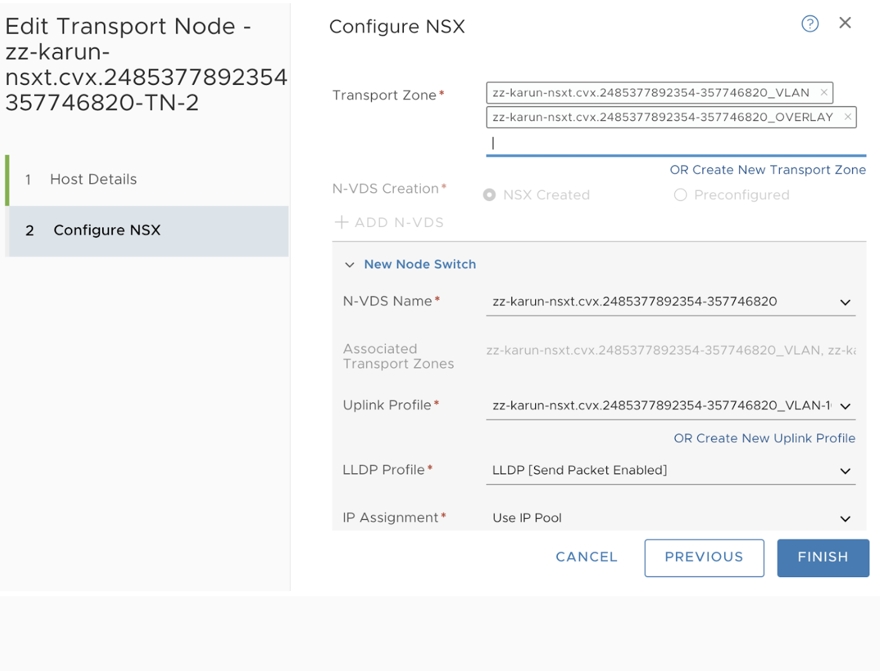
Task: Remove the VLAN transport zone tag
Action: coord(824,93)
